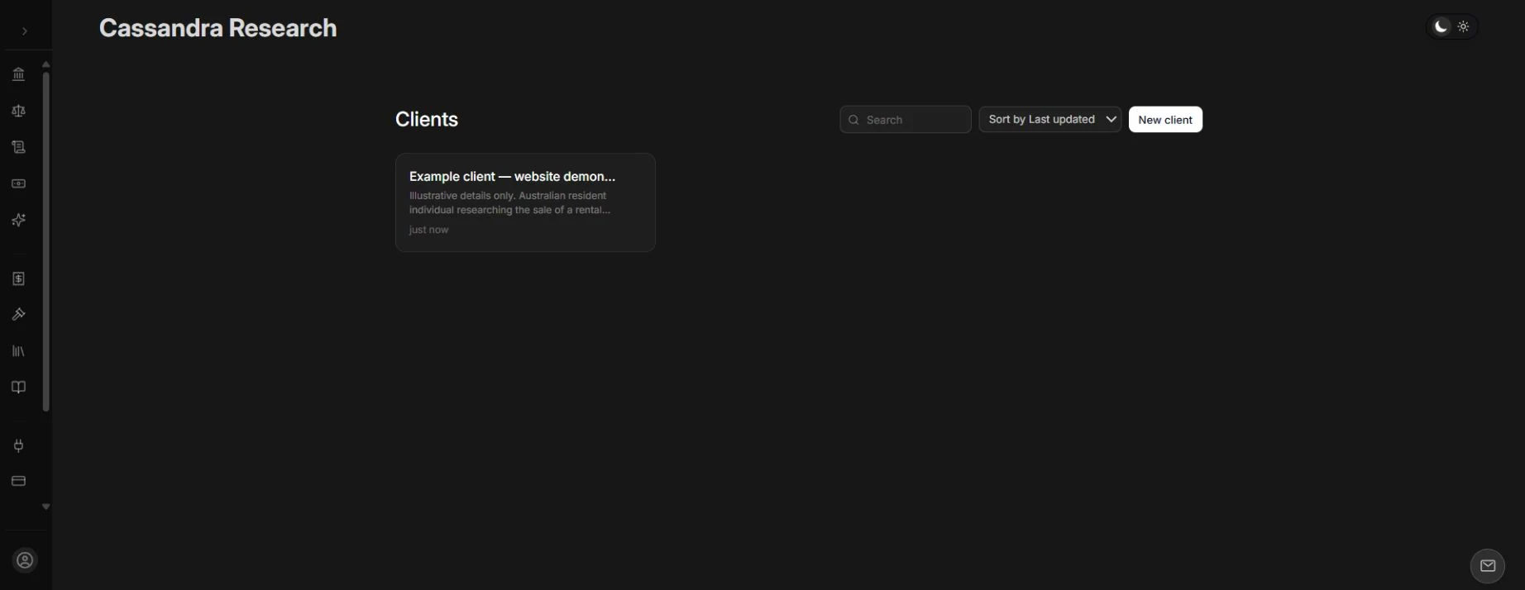
Task: Expand the sidebar with the chevron arrow
Action: tap(25, 31)
